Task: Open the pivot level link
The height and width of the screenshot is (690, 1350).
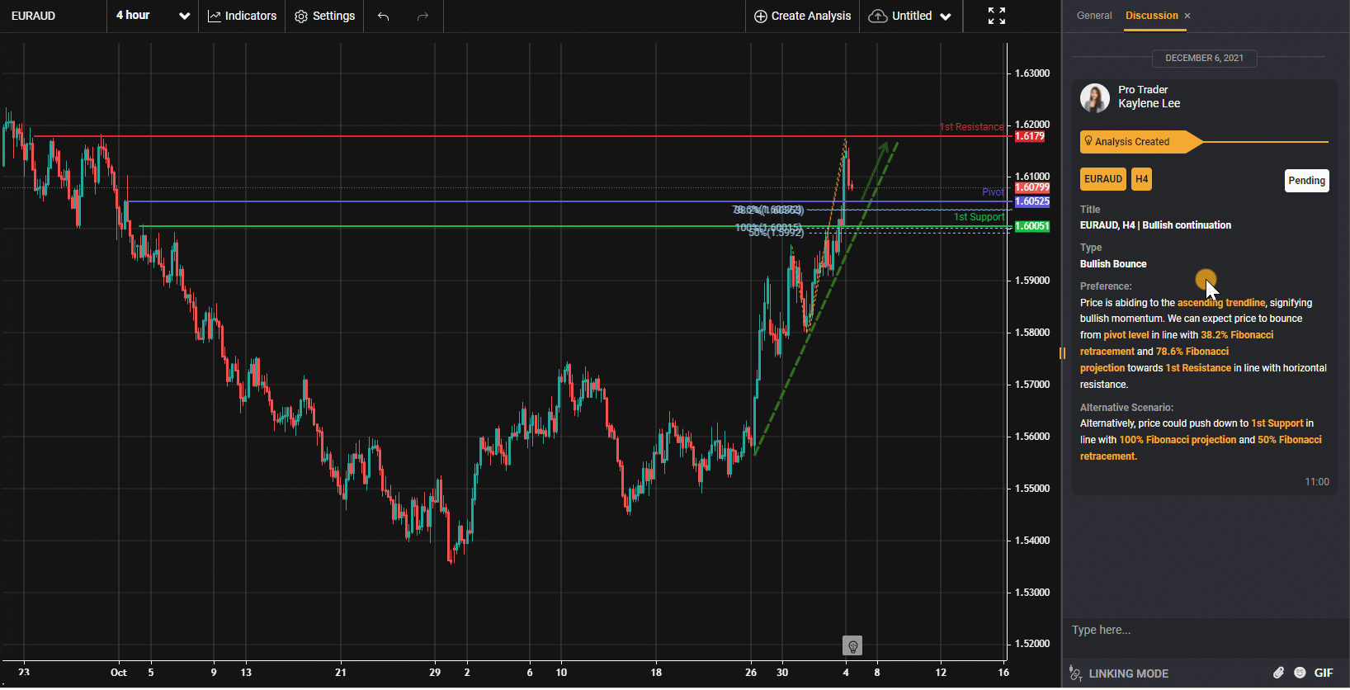Action: click(x=1126, y=335)
